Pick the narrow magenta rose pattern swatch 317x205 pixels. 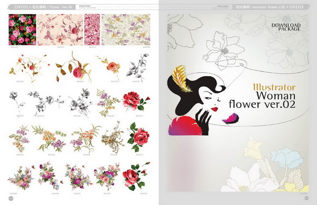92,30
